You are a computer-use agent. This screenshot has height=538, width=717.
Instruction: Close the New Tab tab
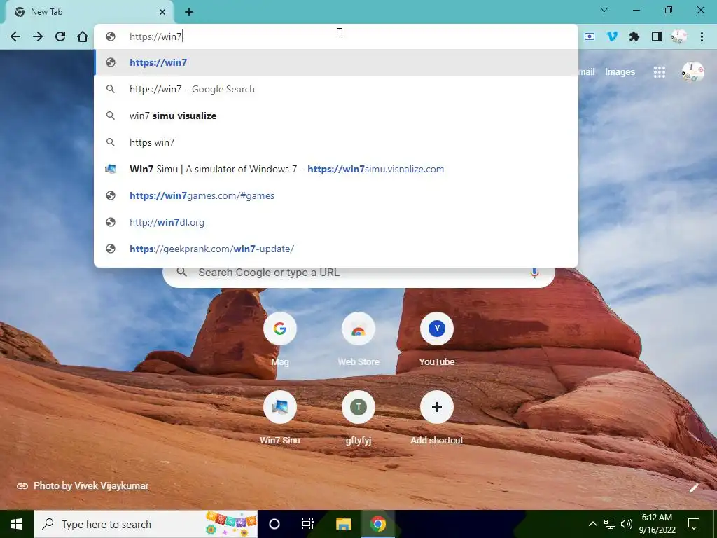point(162,12)
